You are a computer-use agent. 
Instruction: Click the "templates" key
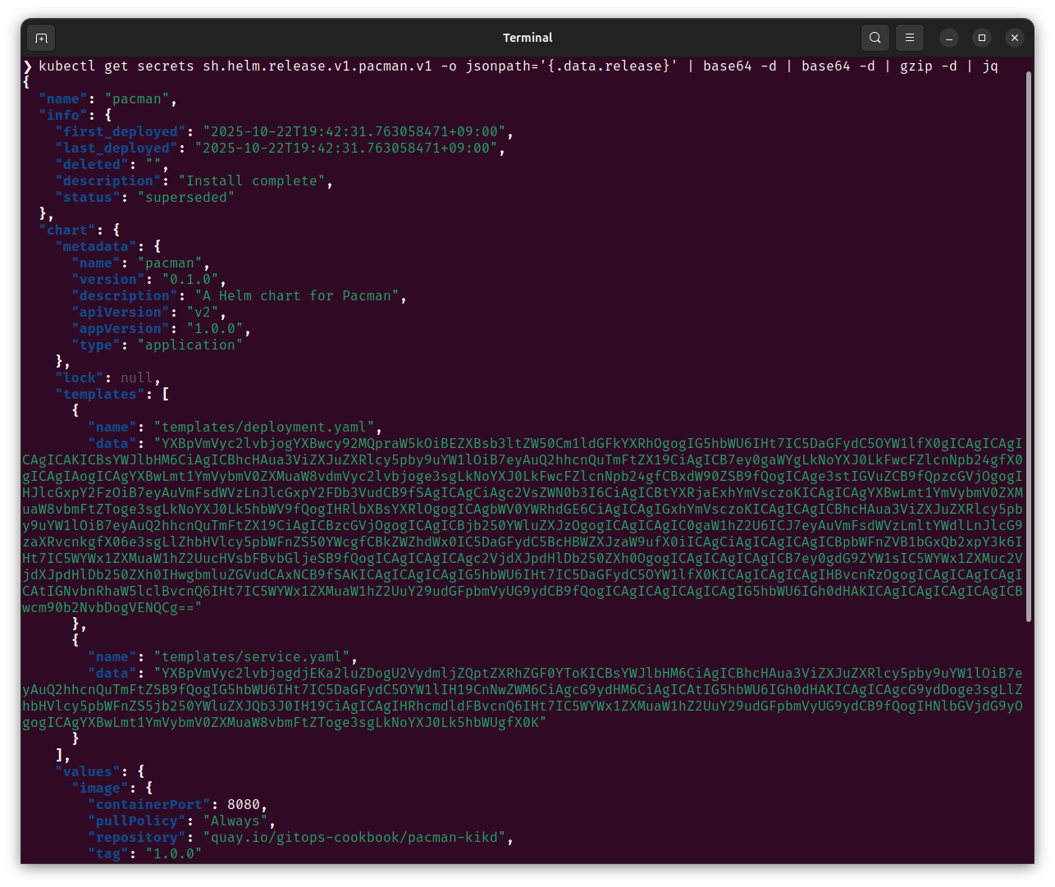(100, 394)
